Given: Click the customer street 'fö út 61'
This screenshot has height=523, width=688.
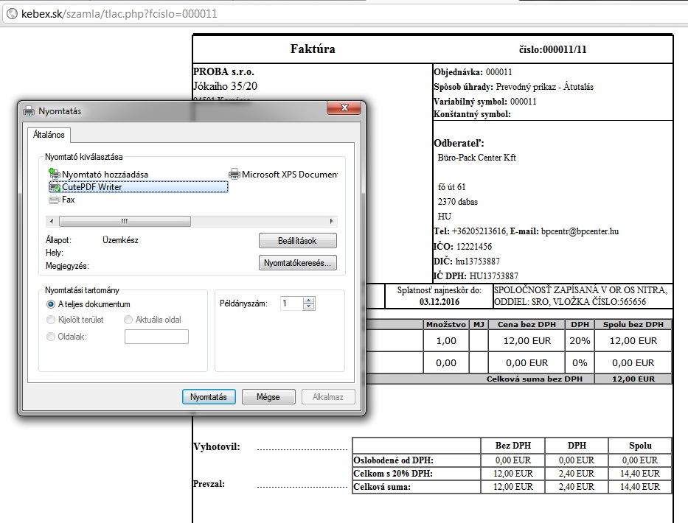Looking at the screenshot, I should [451, 187].
